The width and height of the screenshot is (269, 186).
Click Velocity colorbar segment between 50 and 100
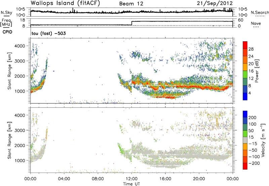pyautogui.click(x=245, y=127)
